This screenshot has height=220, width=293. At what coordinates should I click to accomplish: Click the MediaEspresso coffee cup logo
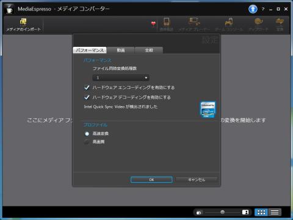pos(9,9)
